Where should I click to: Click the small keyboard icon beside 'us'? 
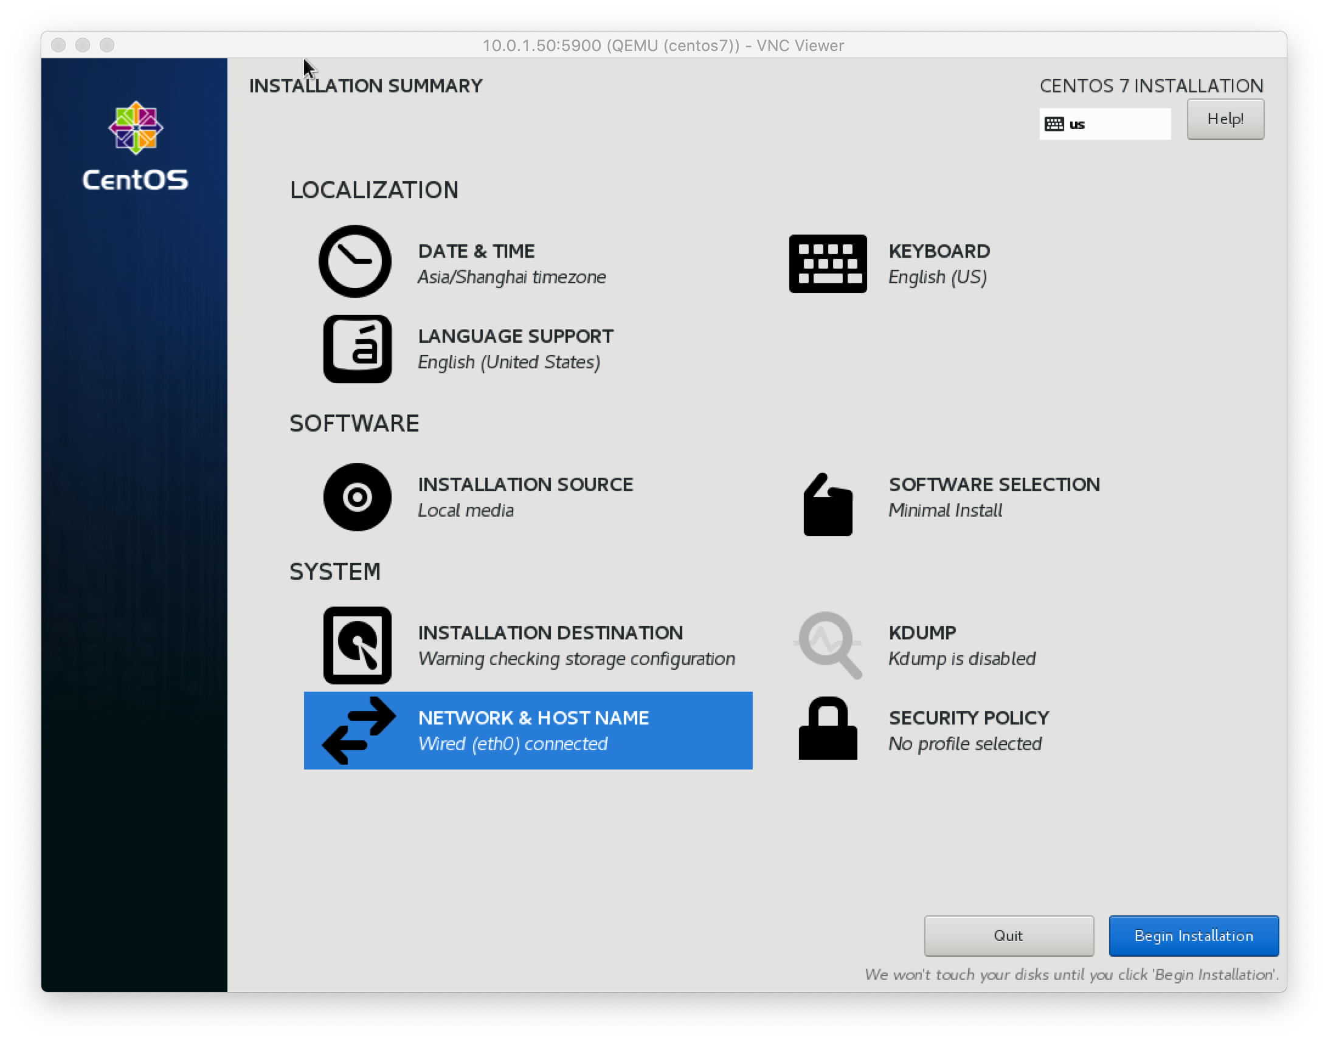[x=1054, y=124]
